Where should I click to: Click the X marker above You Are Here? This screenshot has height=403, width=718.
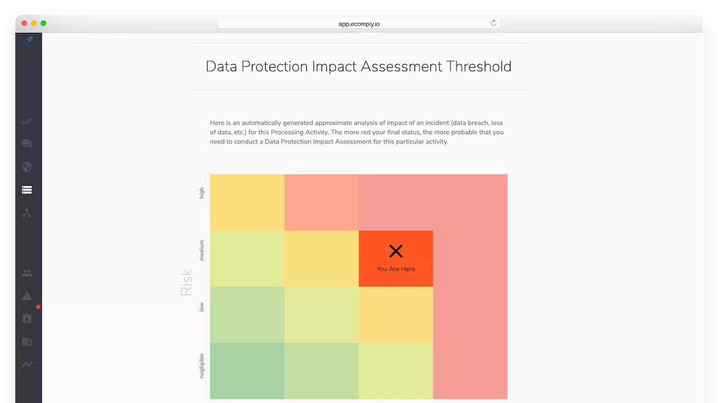tap(396, 251)
